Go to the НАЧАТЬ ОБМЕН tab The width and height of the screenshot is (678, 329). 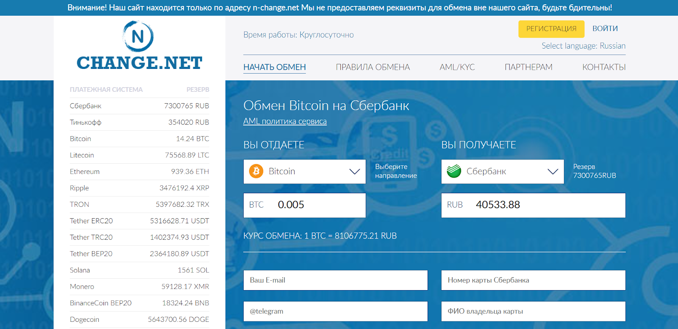click(x=275, y=67)
